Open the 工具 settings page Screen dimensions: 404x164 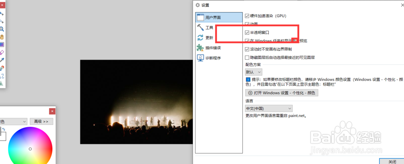219,27
